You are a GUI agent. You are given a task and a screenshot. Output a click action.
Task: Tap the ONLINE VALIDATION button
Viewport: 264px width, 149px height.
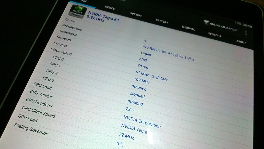(x=223, y=27)
